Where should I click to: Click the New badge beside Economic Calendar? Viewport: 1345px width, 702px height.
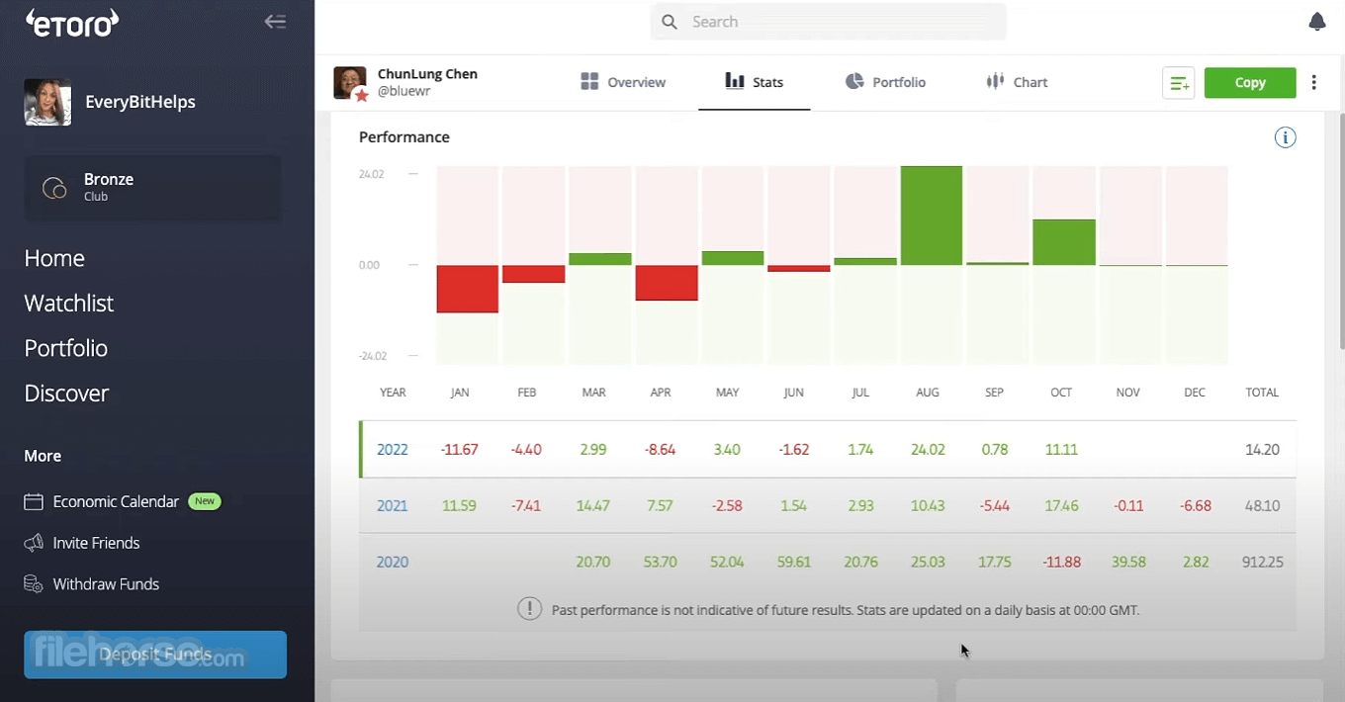point(205,501)
